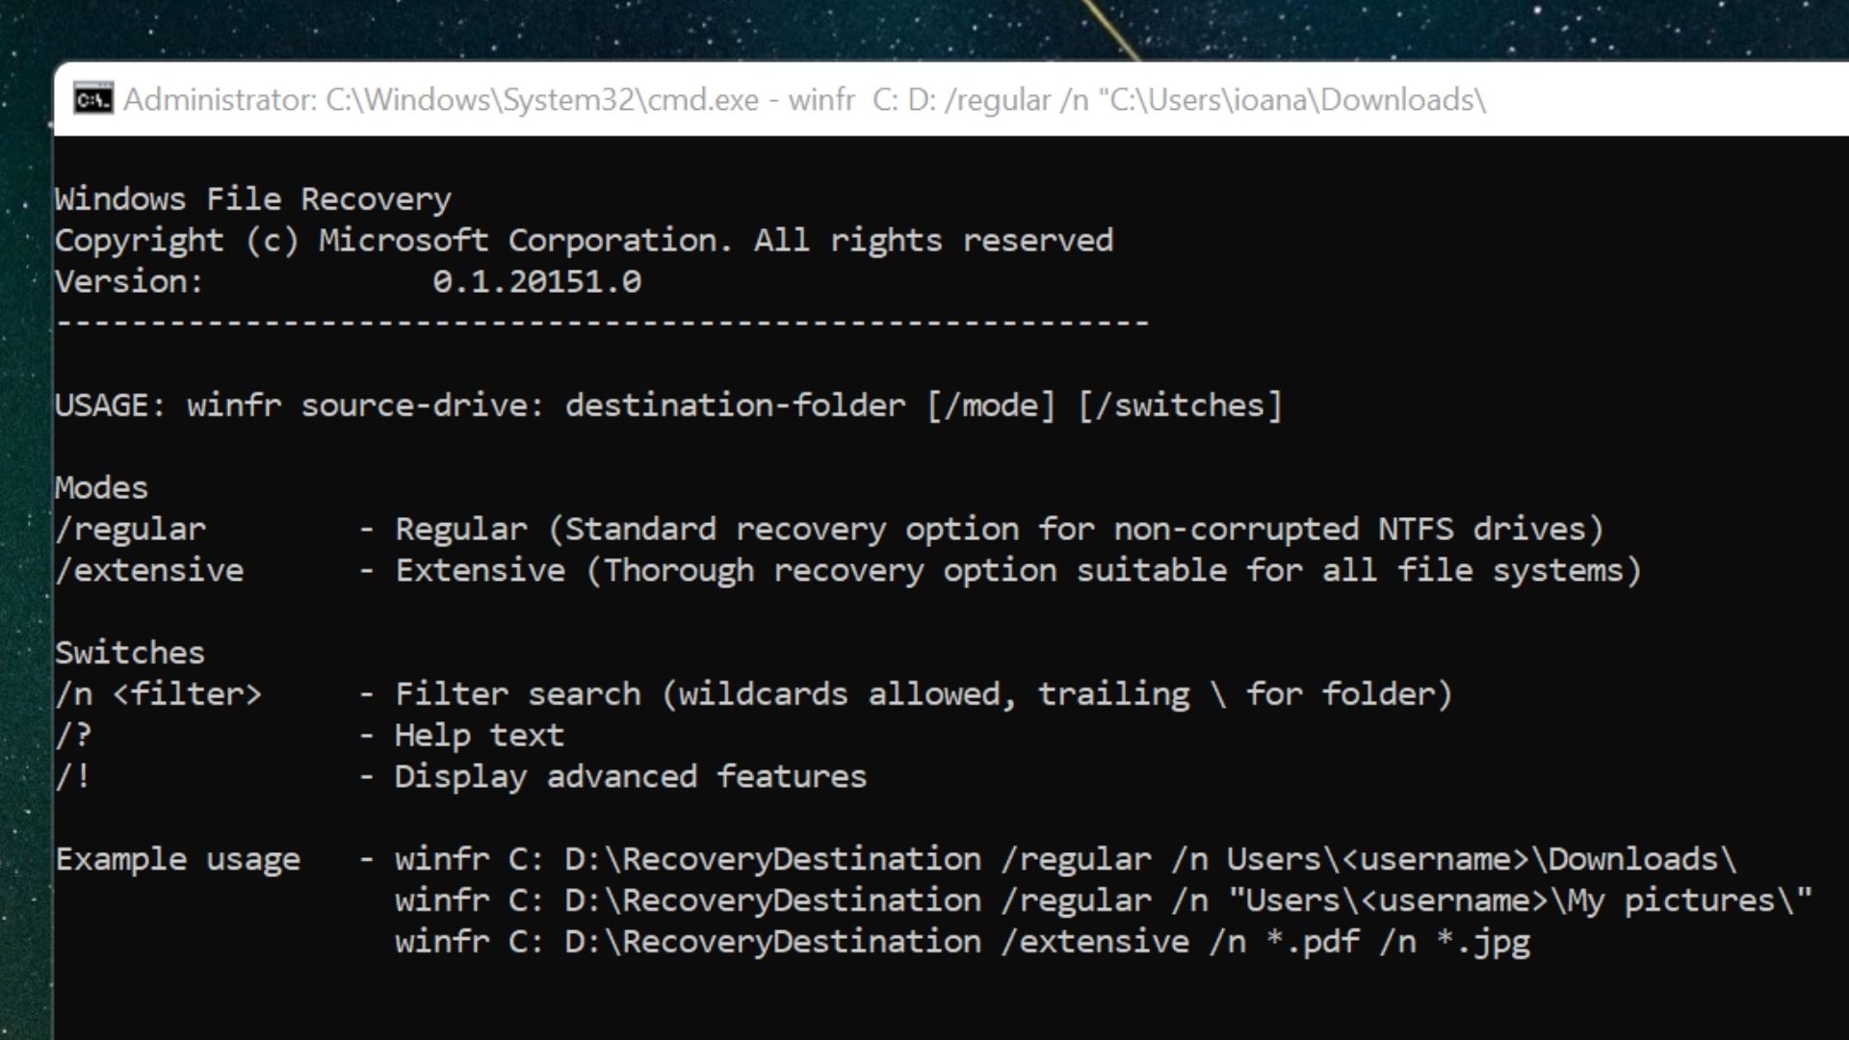Click the 'Example usage' label
This screenshot has width=1849, height=1040.
(x=177, y=859)
